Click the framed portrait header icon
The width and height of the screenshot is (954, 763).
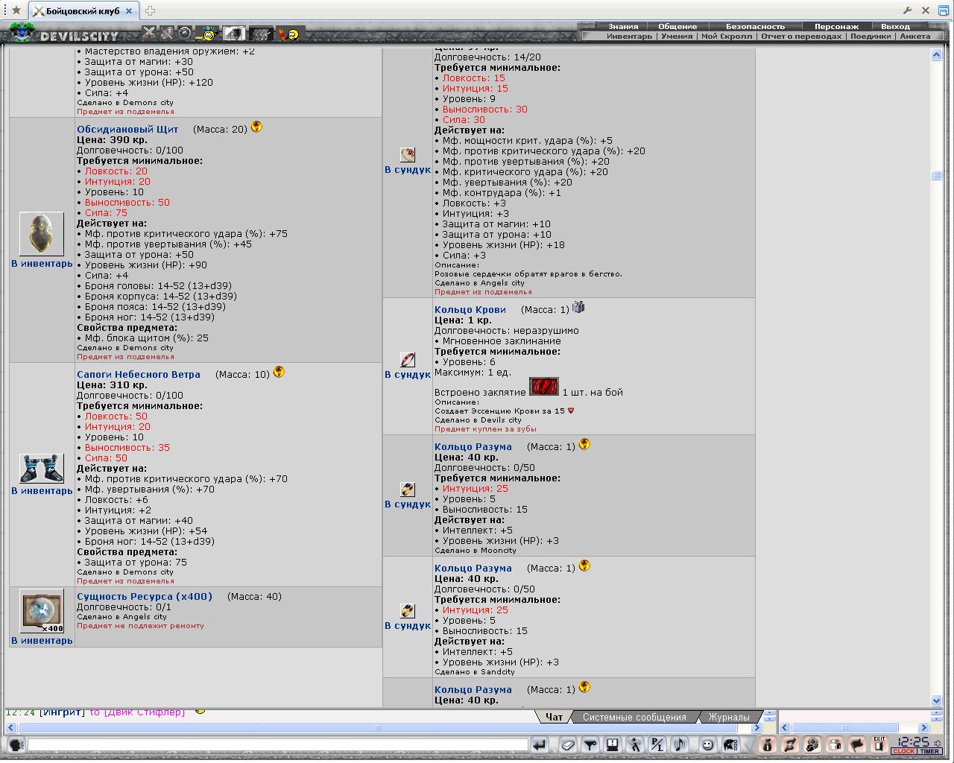[x=235, y=34]
